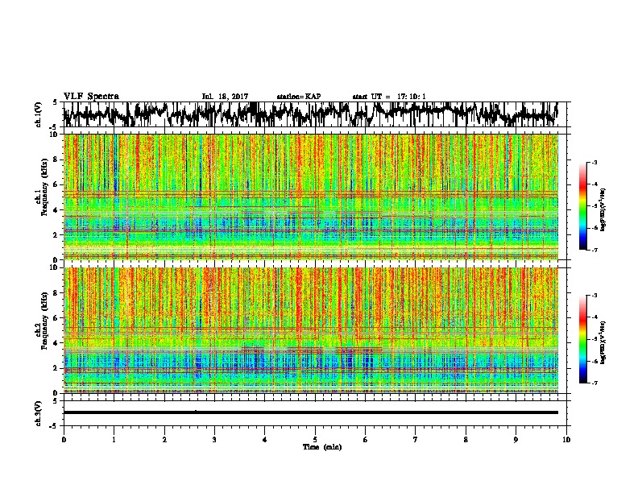Screen dimensions: 638x493
Task: Click the ch.2 color bar log(PSD) unit label
Action: click(603, 342)
